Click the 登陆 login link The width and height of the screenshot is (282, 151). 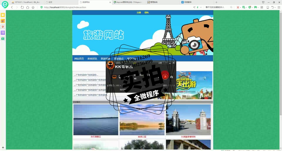(x=146, y=13)
